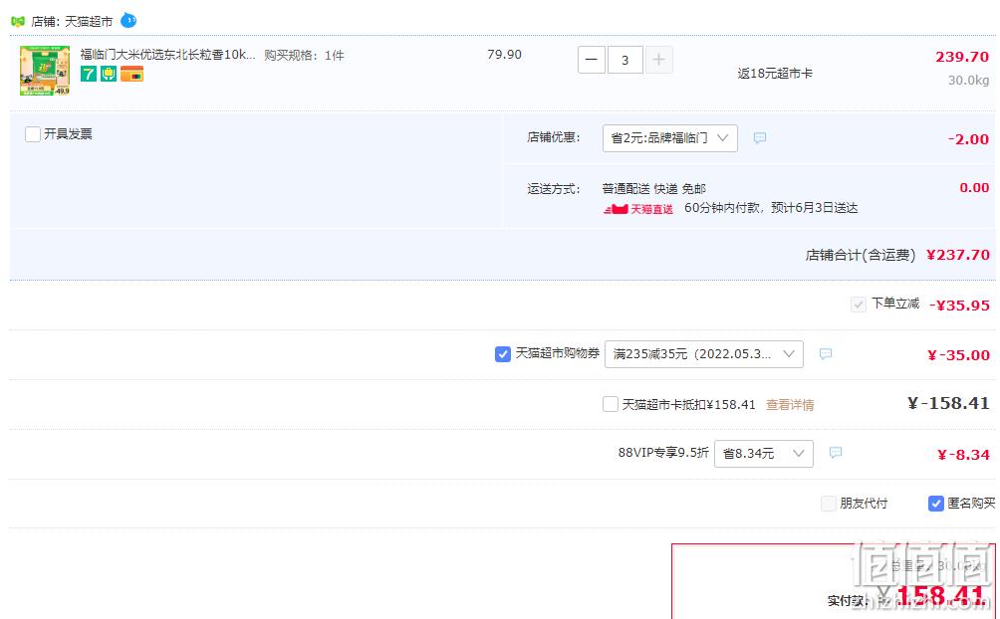Open the 福临门大米优选东北长粒香 product title

[167, 55]
